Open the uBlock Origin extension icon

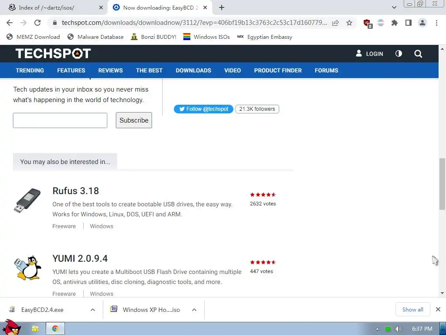click(368, 23)
